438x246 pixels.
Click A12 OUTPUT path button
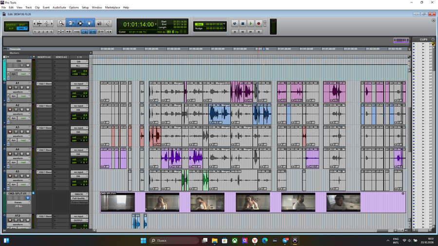(x=79, y=220)
